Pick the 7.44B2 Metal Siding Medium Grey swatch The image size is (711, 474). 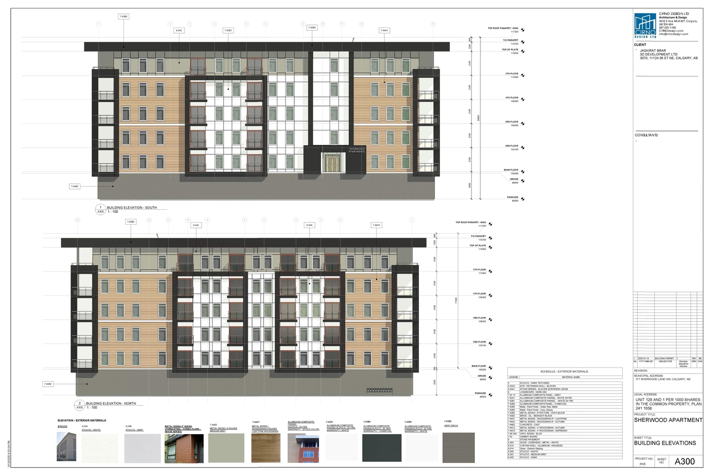[227, 447]
